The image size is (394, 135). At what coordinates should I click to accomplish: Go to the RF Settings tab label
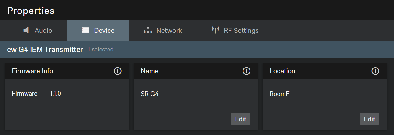click(241, 31)
